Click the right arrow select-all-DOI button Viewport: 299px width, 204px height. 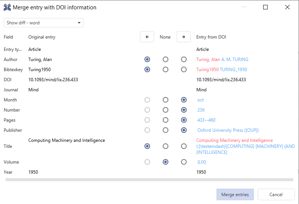(183, 37)
